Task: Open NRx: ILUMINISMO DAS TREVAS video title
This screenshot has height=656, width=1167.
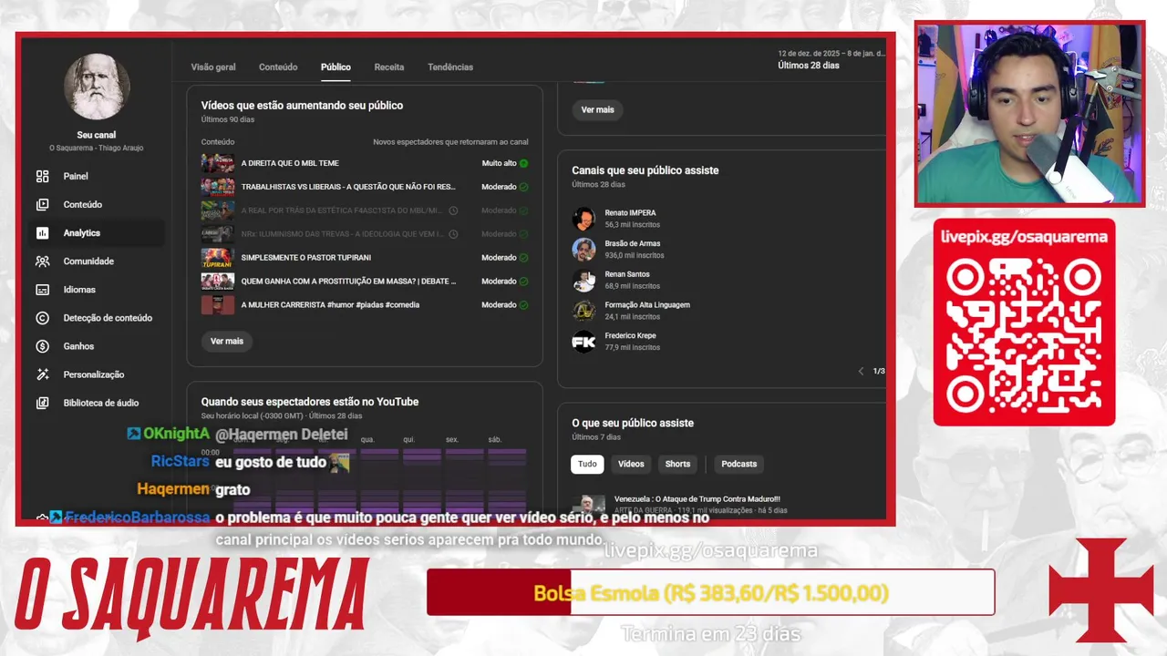Action: (x=343, y=234)
